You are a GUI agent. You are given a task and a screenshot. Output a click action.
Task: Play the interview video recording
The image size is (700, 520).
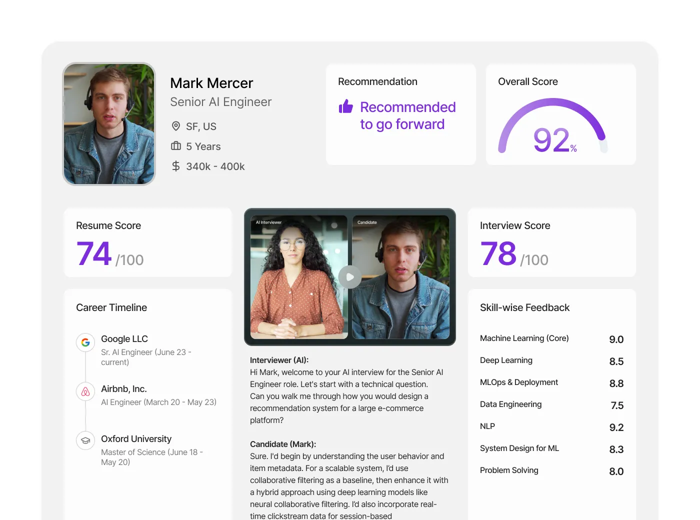pos(350,277)
